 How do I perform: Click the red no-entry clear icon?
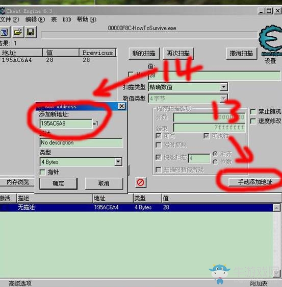click(141, 182)
